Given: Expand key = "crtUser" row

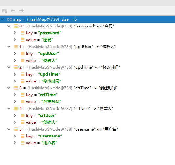Looking at the screenshot, I should [x=15, y=116].
